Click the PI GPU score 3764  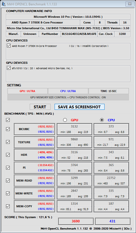[x=74, y=165]
